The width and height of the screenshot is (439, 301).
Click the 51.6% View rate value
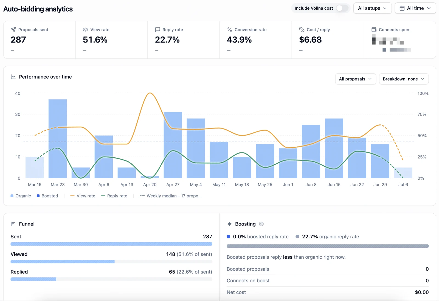coord(95,40)
